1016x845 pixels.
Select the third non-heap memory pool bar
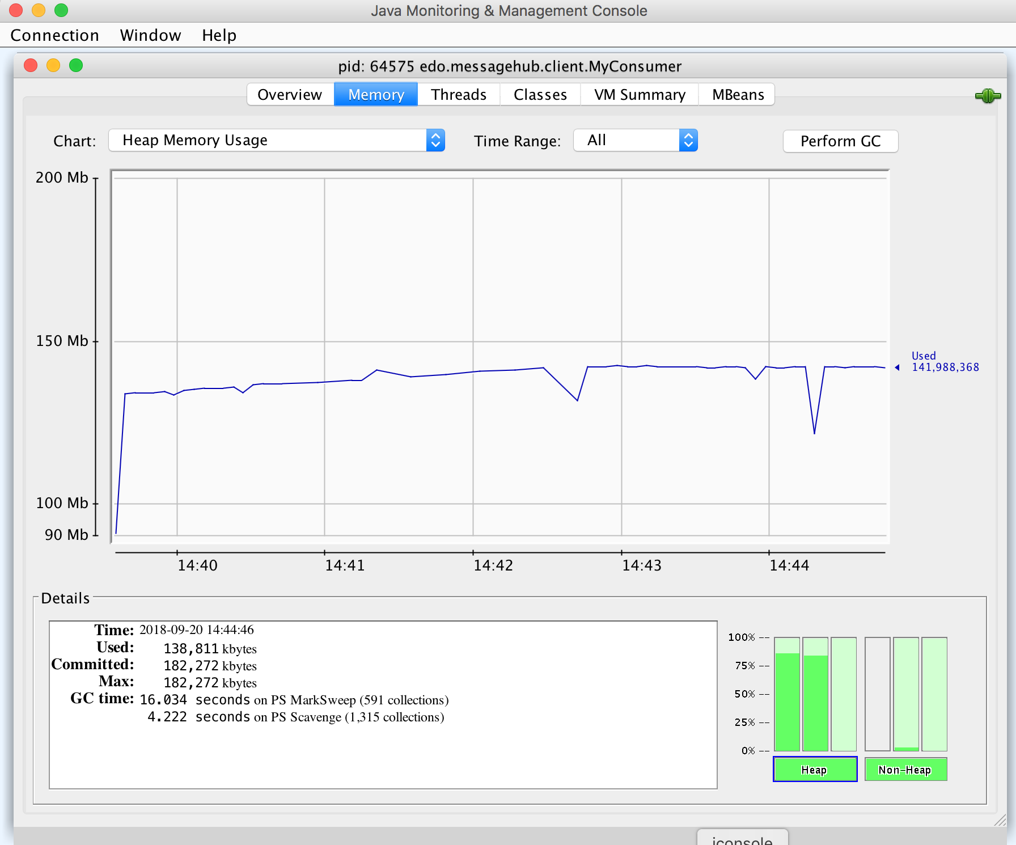pyautogui.click(x=934, y=694)
